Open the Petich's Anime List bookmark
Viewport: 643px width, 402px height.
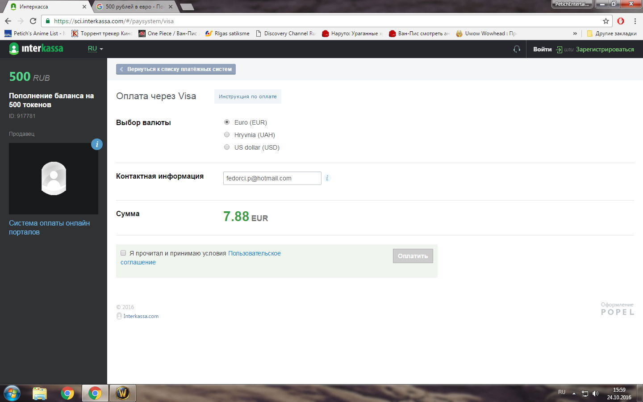point(35,33)
